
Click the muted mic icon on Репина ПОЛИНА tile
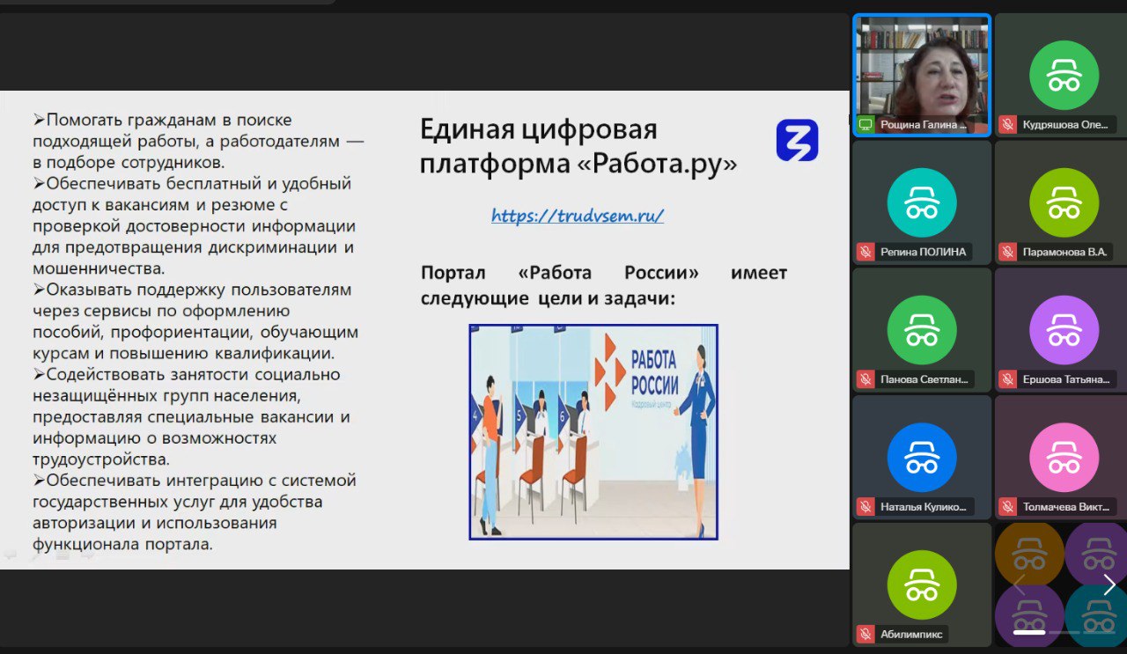coord(866,252)
